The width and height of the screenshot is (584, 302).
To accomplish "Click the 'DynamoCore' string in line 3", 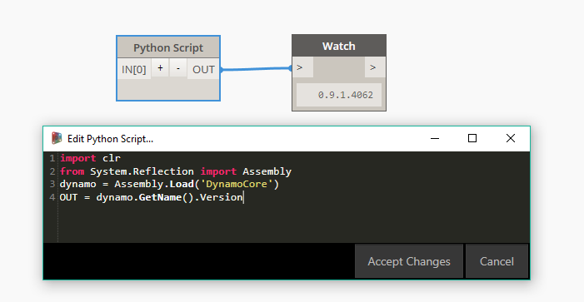I will click(237, 184).
